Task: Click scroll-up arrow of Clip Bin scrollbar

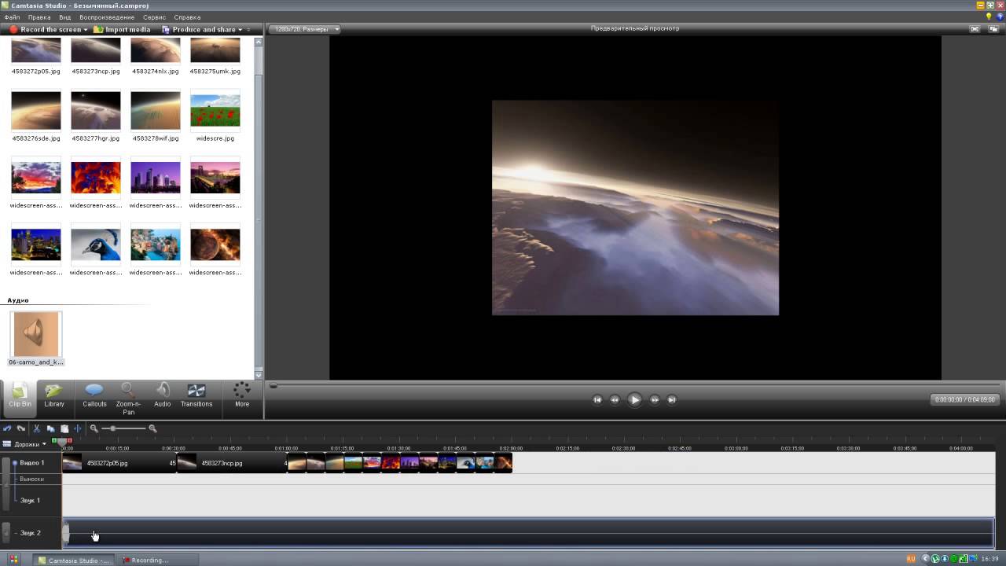Action: pos(259,42)
